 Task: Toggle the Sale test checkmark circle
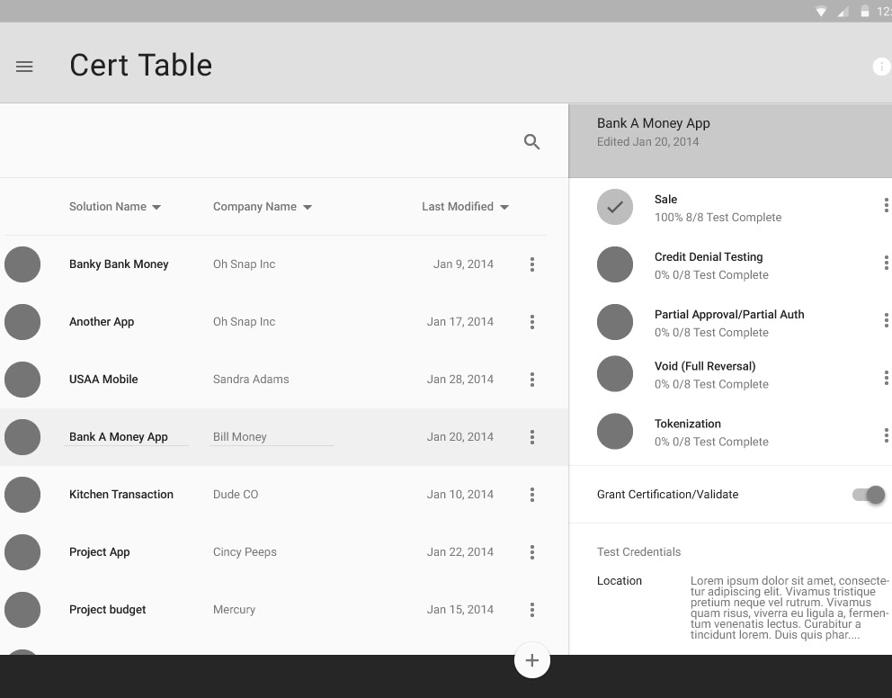(615, 207)
